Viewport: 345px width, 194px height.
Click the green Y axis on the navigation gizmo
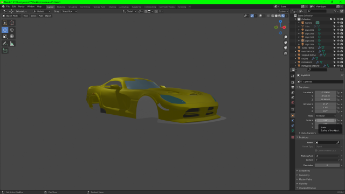coord(276,27)
